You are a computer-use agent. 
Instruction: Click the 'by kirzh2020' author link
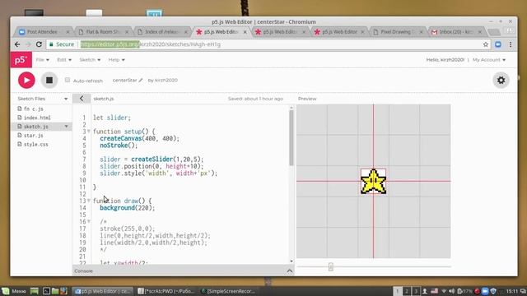(163, 81)
